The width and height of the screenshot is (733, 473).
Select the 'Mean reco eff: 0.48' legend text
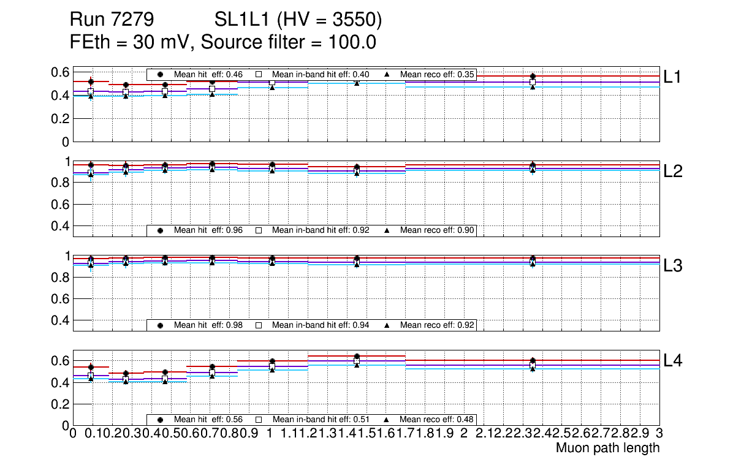437,420
